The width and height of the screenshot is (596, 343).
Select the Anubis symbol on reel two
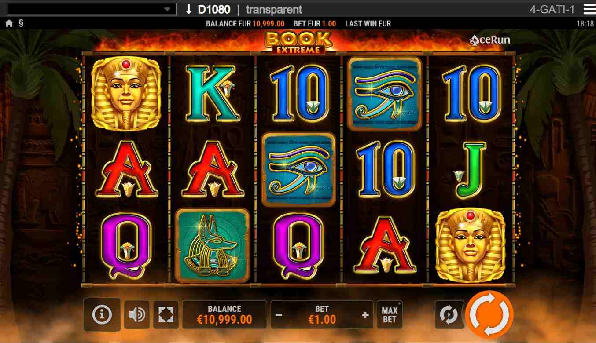213,245
